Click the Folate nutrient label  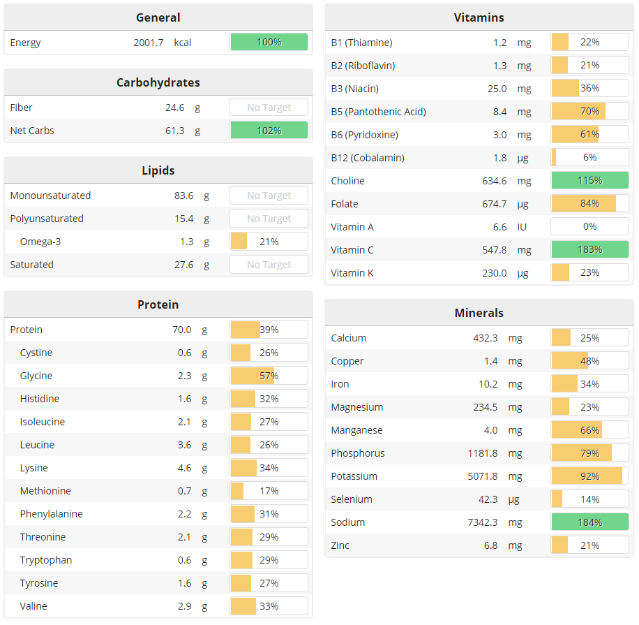[x=345, y=204]
